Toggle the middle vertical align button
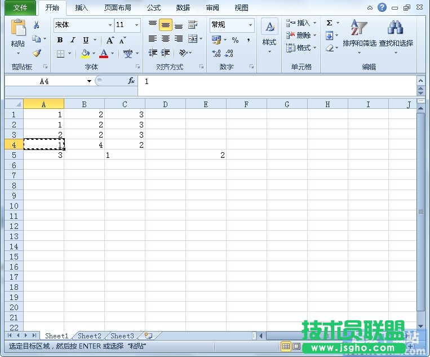Screen dimensions: 430x357 165,25
